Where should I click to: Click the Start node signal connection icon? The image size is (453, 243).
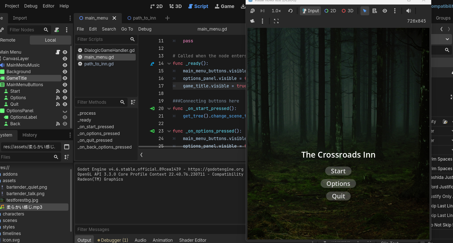(x=58, y=91)
